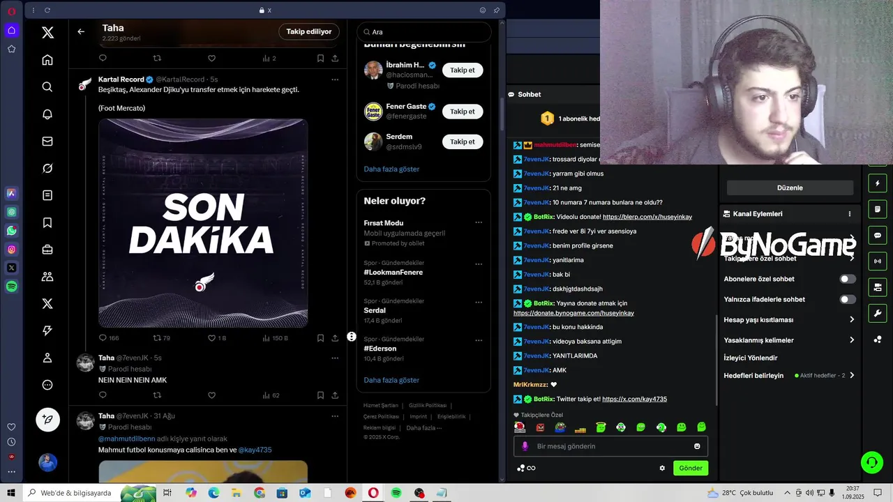
Task: Open the wrench tools icon on right rail
Action: tap(878, 313)
